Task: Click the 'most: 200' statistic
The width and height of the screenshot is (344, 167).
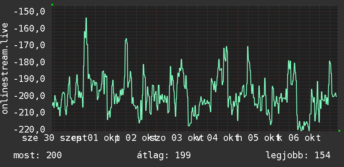Action: pyautogui.click(x=38, y=155)
